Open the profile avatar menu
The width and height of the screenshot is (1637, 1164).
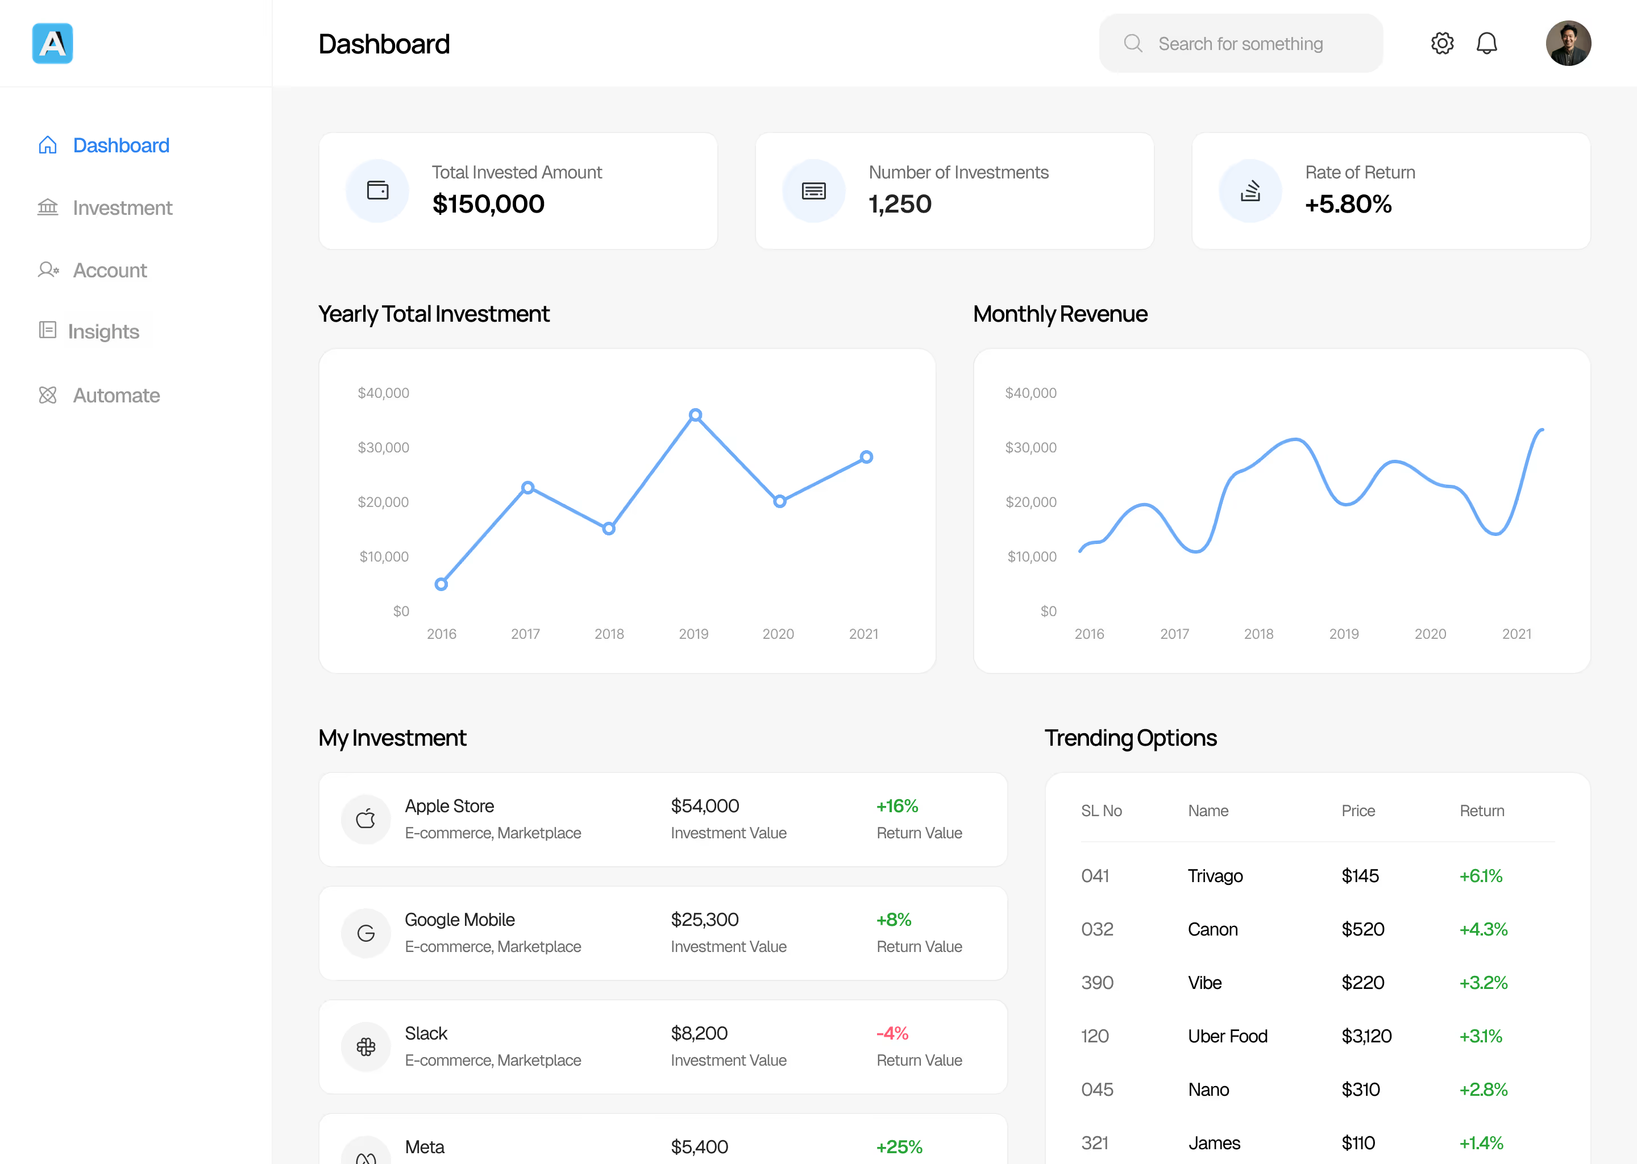coord(1568,43)
